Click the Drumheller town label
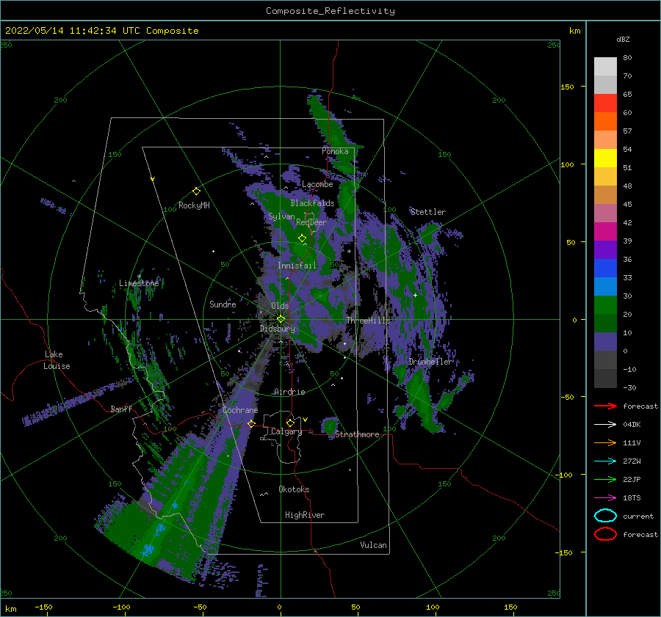Image resolution: width=661 pixels, height=617 pixels. tap(430, 362)
